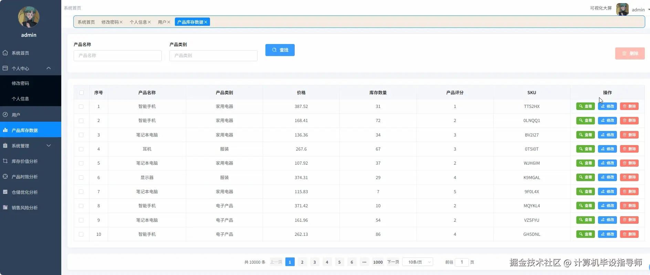Go to page 5
The width and height of the screenshot is (650, 275).
tap(339, 262)
